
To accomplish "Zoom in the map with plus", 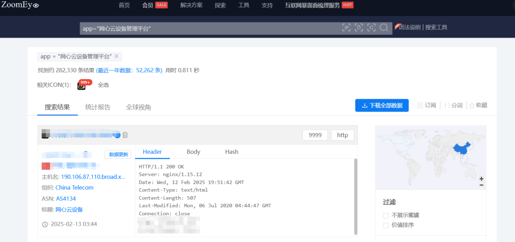I will pyautogui.click(x=482, y=179).
